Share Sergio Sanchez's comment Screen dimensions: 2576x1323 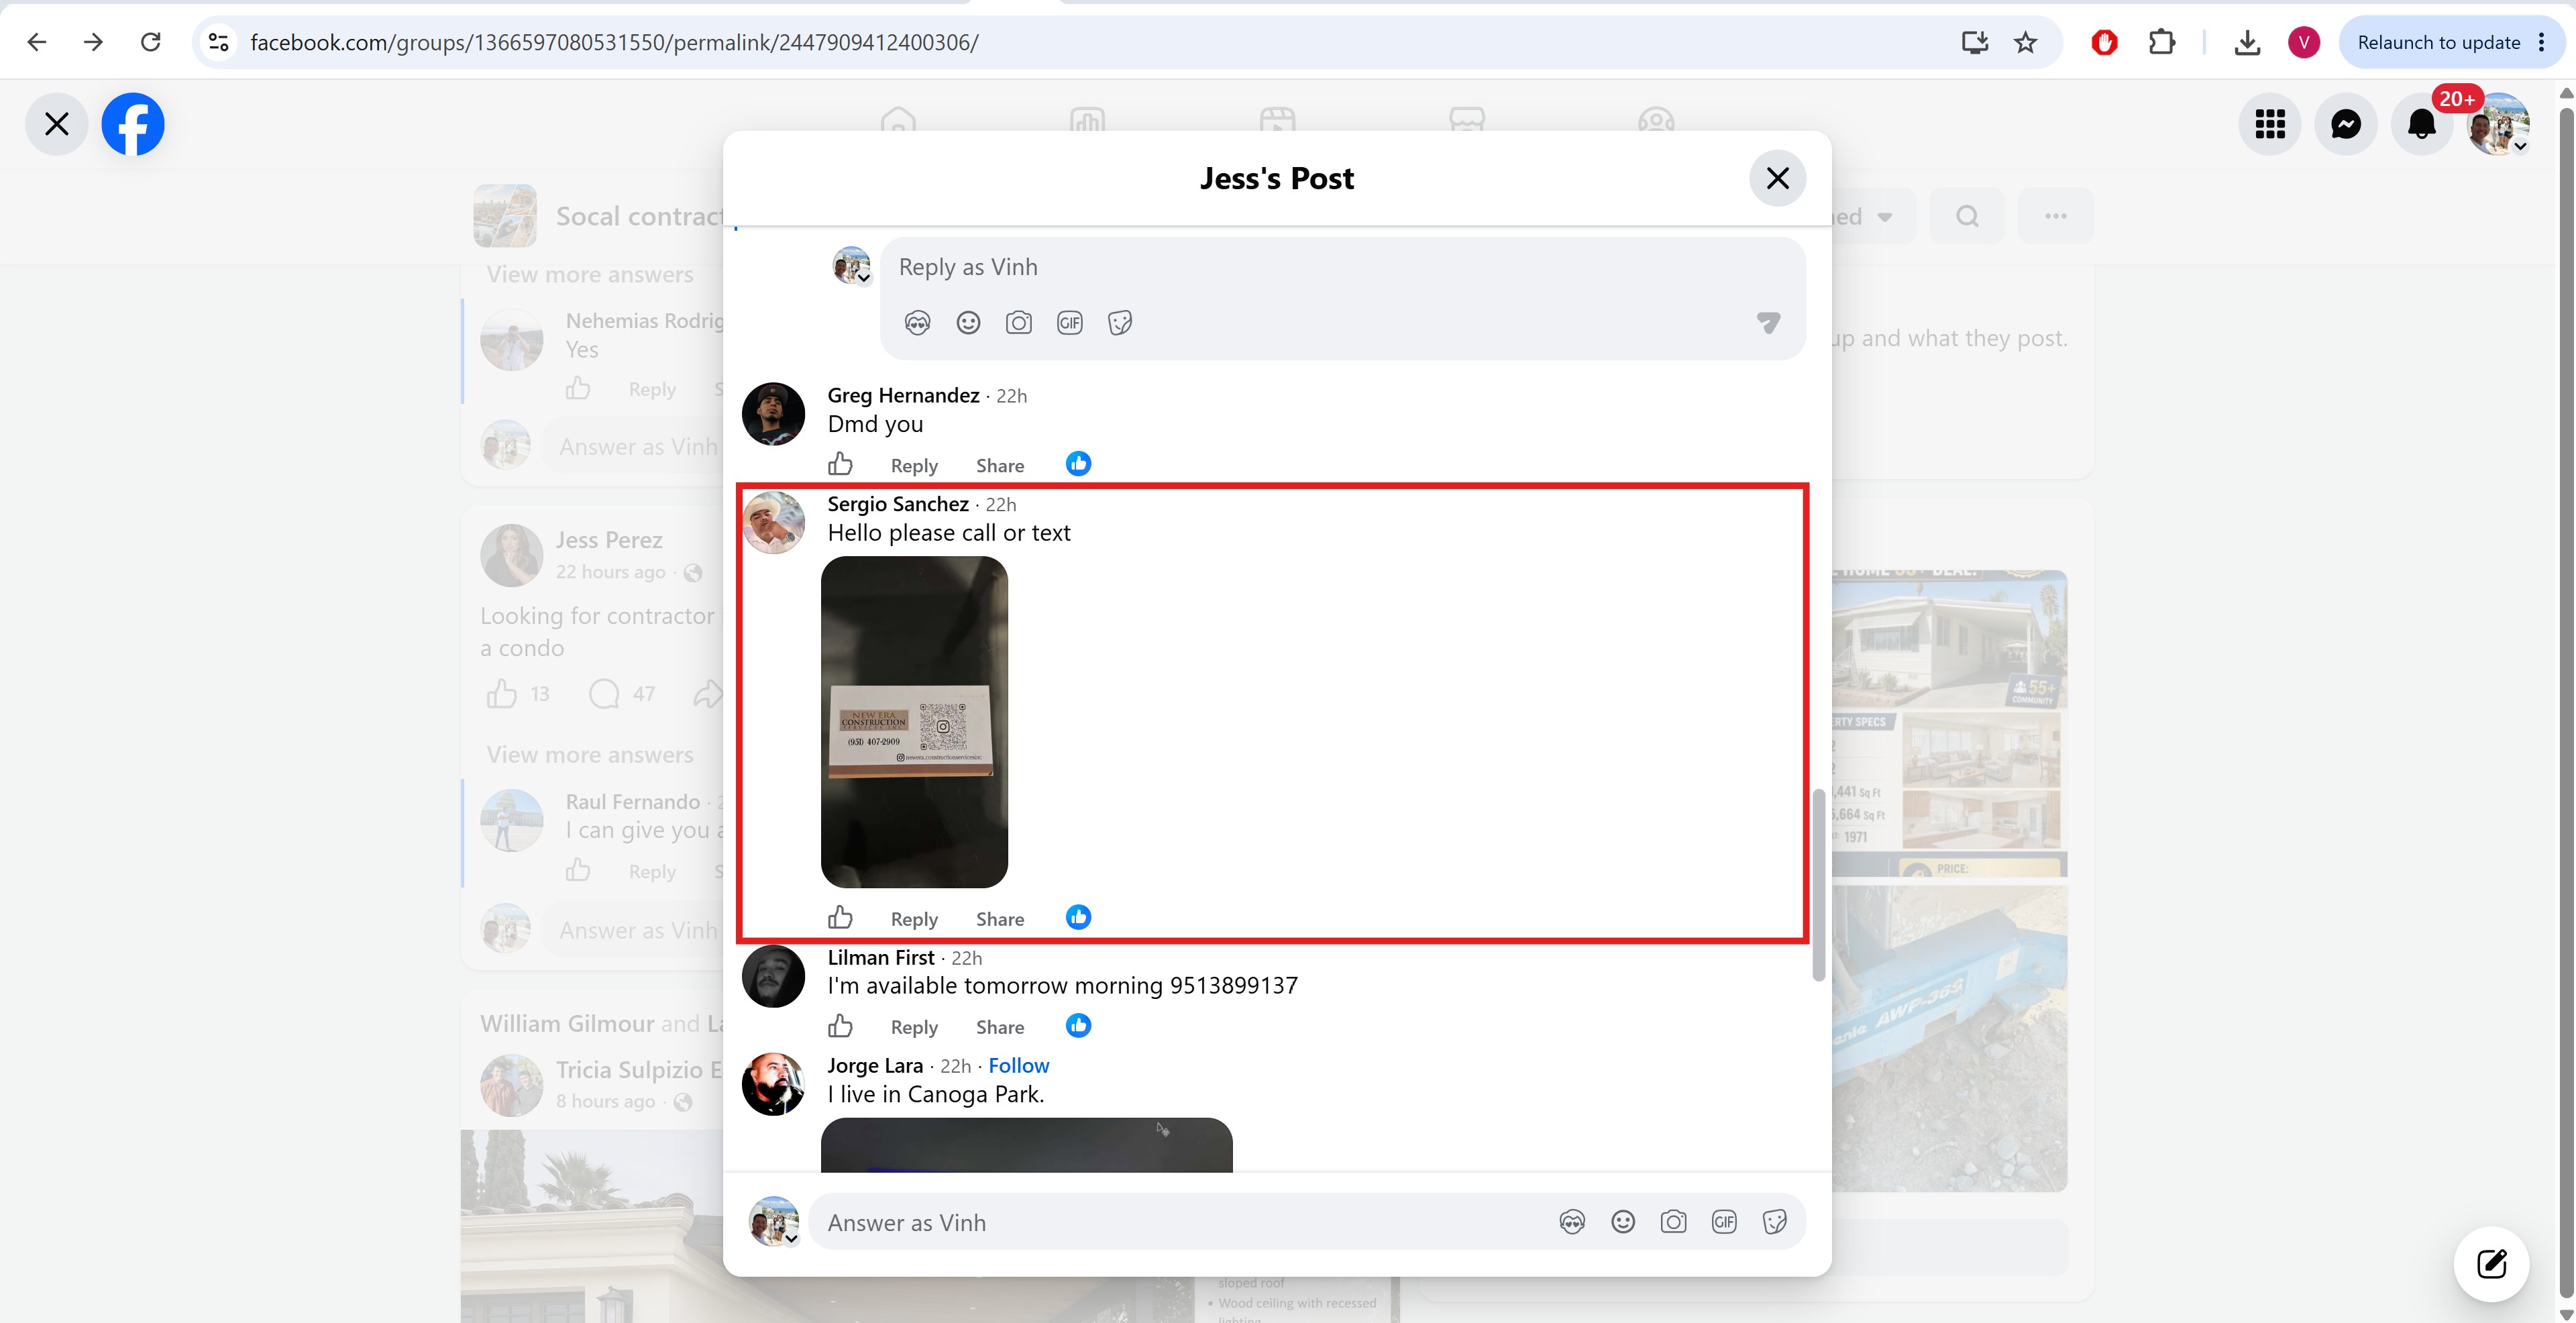pyautogui.click(x=1000, y=919)
